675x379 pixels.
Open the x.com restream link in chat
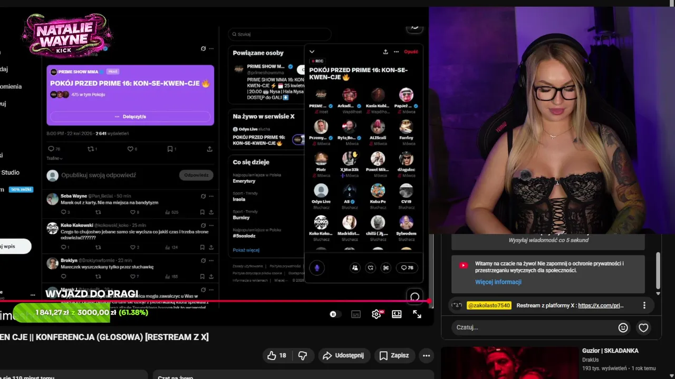click(601, 305)
